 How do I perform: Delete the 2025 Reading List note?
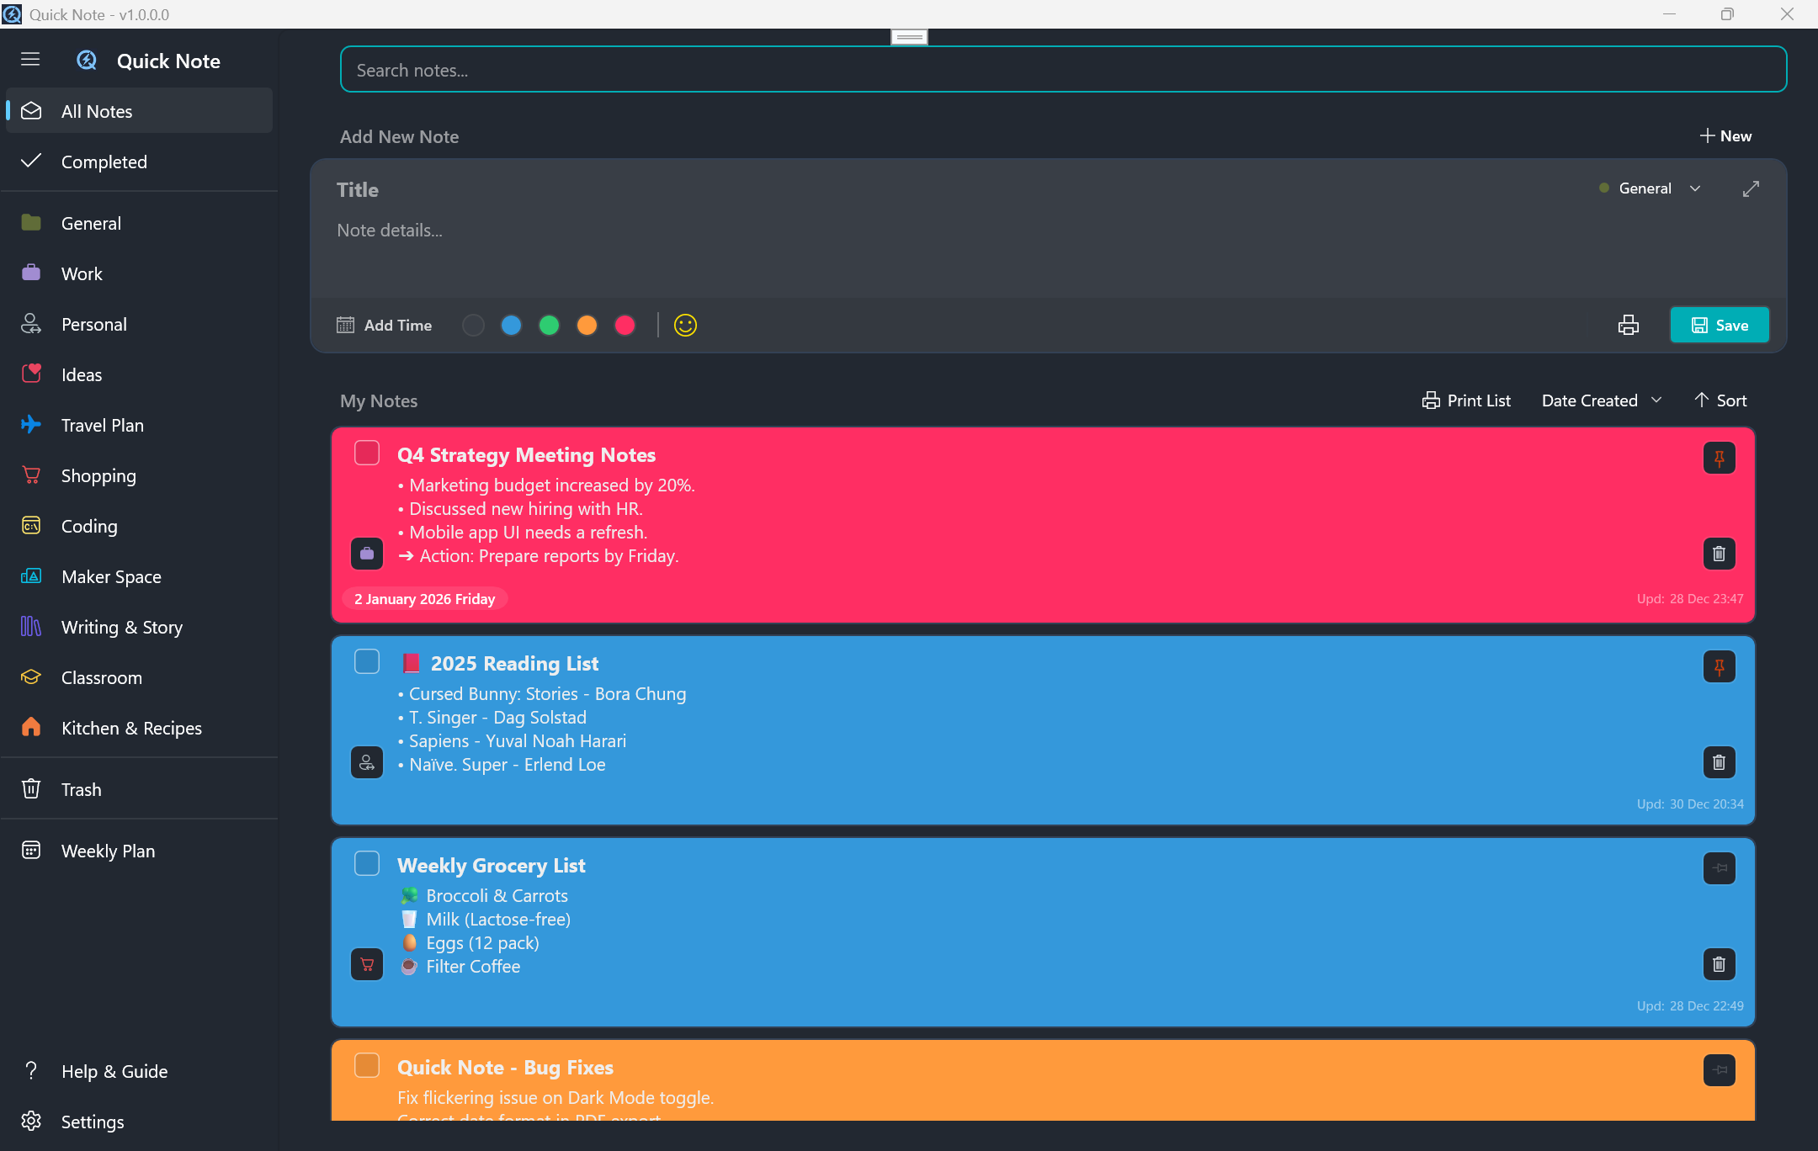tap(1719, 762)
